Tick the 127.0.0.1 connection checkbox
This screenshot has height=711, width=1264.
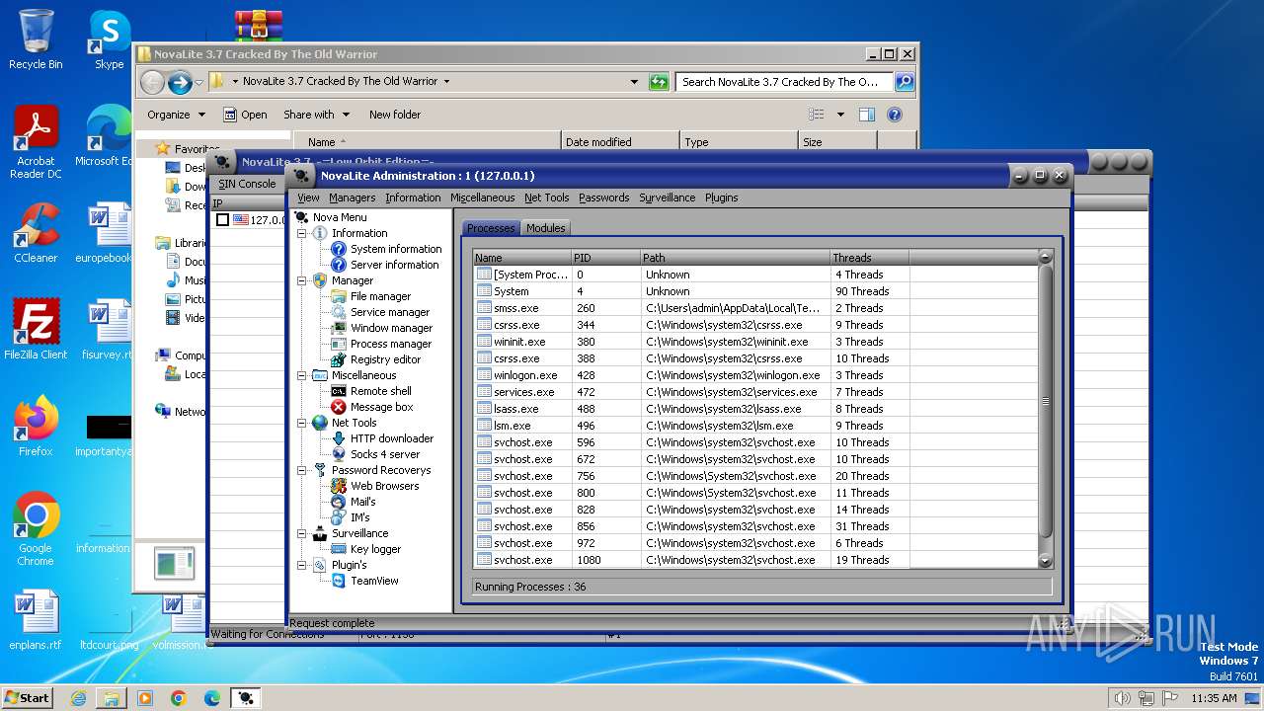222,220
